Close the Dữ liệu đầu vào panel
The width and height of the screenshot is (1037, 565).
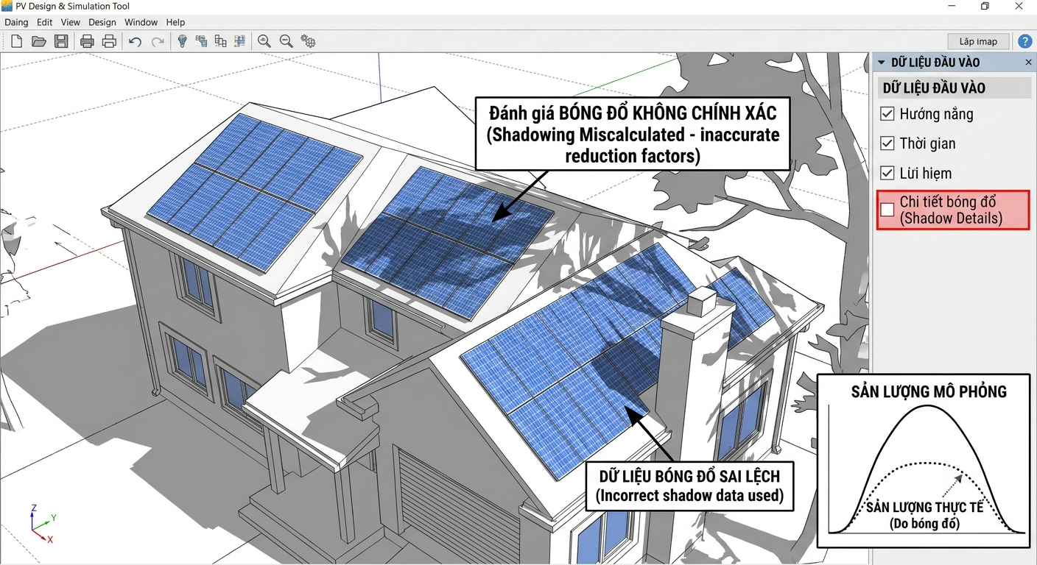(x=1028, y=63)
